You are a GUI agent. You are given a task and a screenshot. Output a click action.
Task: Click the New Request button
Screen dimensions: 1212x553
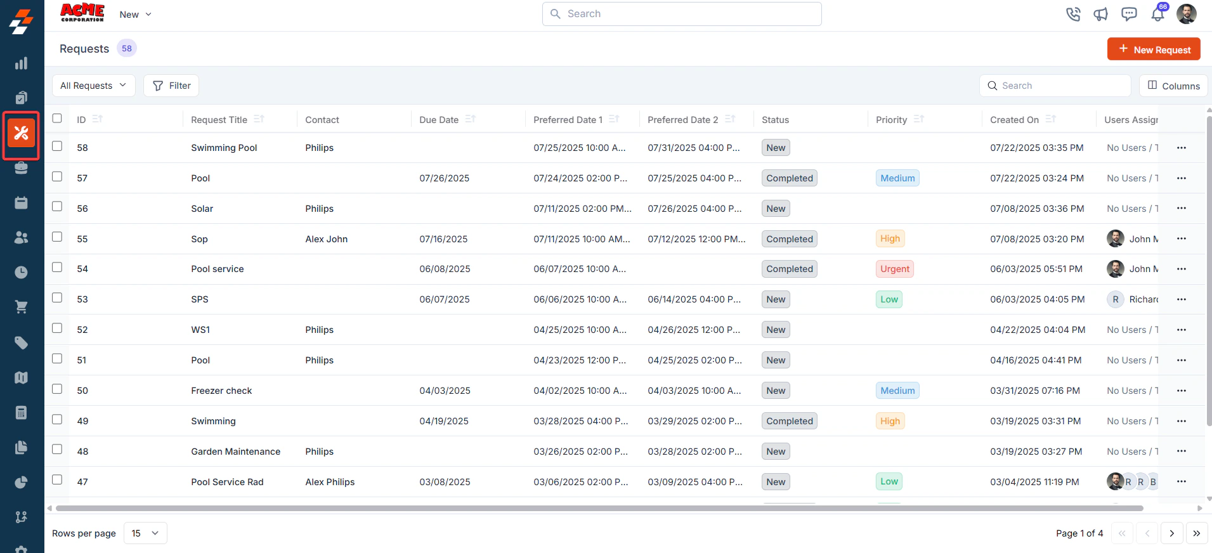tap(1154, 49)
